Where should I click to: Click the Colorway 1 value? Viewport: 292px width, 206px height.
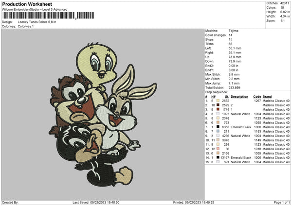pos(26,26)
